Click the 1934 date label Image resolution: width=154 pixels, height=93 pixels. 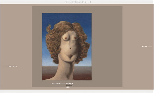click(68, 87)
